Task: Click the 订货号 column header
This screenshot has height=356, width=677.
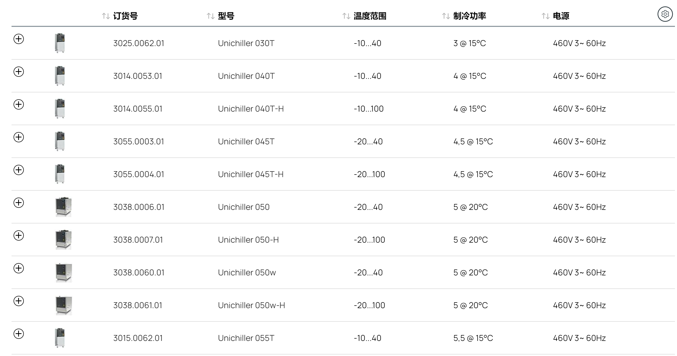Action: click(x=125, y=16)
